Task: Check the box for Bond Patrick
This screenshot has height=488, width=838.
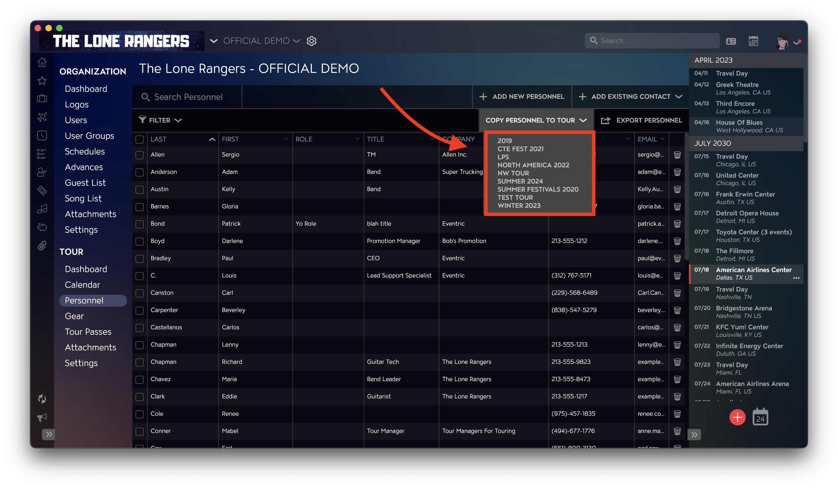Action: [x=140, y=224]
